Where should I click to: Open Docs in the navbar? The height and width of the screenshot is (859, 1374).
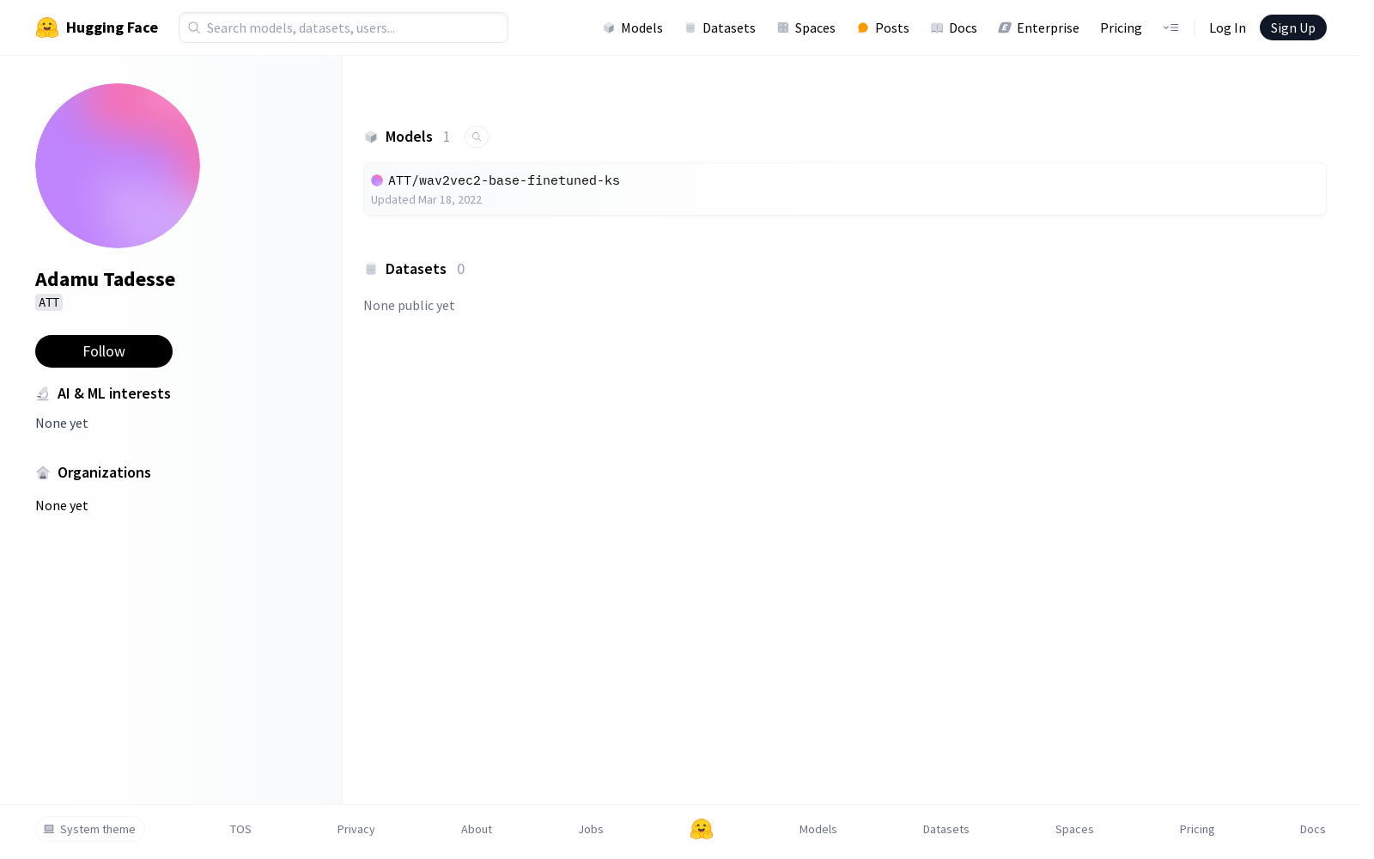[x=954, y=28]
